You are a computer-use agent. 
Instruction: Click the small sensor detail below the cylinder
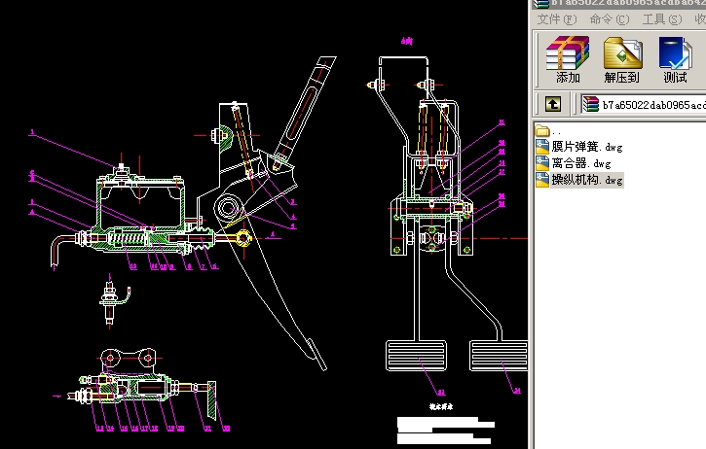coord(112,303)
